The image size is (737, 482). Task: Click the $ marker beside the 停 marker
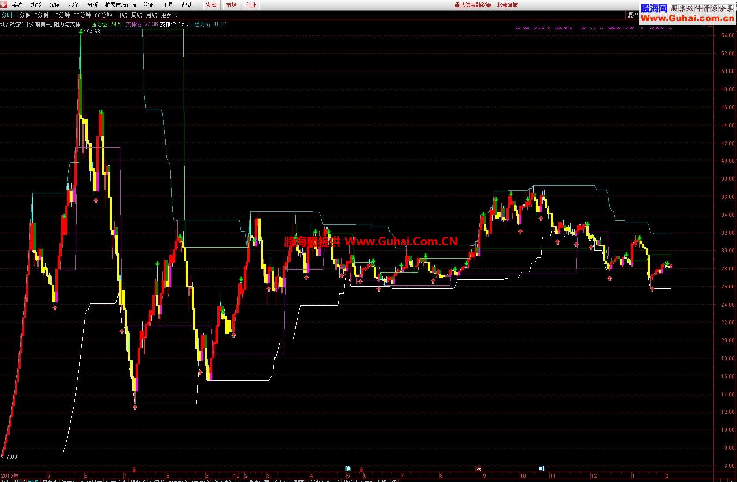pos(361,469)
